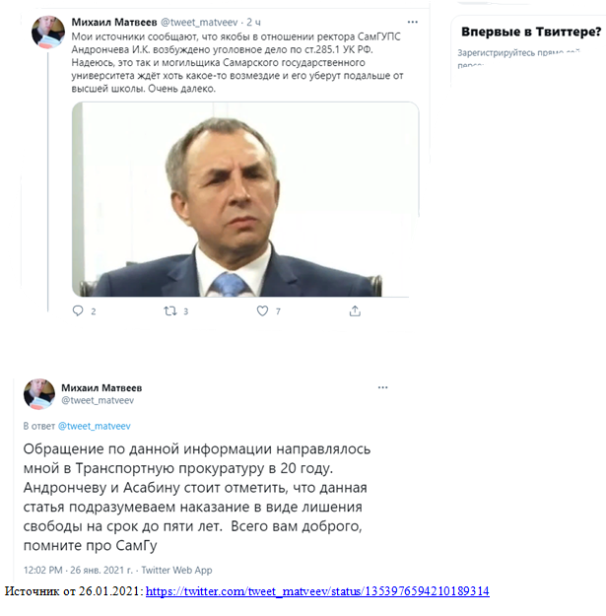The height and width of the screenshot is (616, 606).
Task: Click the @tweet_matveev link after 'В ответ'
Action: tap(95, 426)
